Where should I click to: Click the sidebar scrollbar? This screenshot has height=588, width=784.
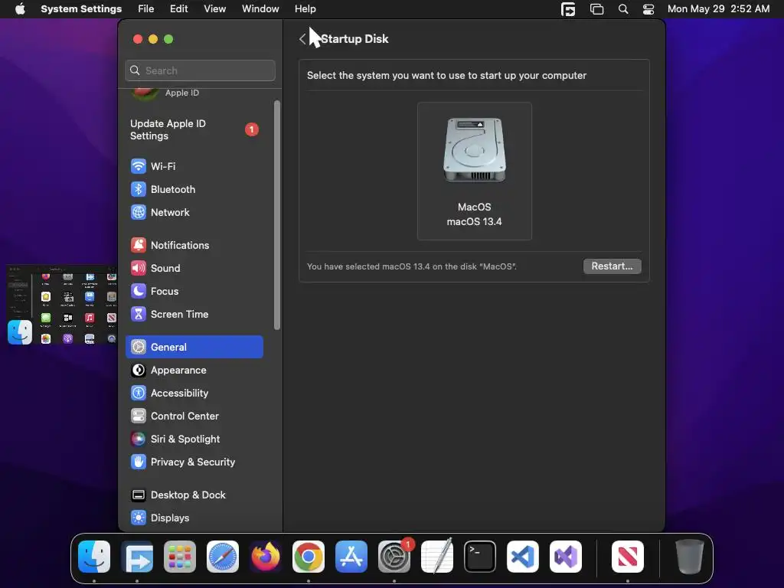(277, 215)
